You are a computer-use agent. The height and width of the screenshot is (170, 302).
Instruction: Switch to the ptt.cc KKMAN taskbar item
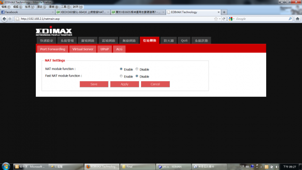pos(173,167)
